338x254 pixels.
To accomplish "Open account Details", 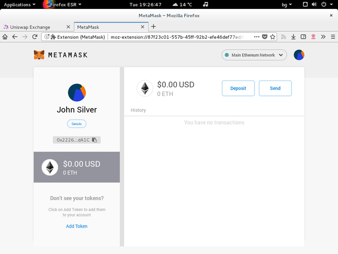I will (x=77, y=124).
